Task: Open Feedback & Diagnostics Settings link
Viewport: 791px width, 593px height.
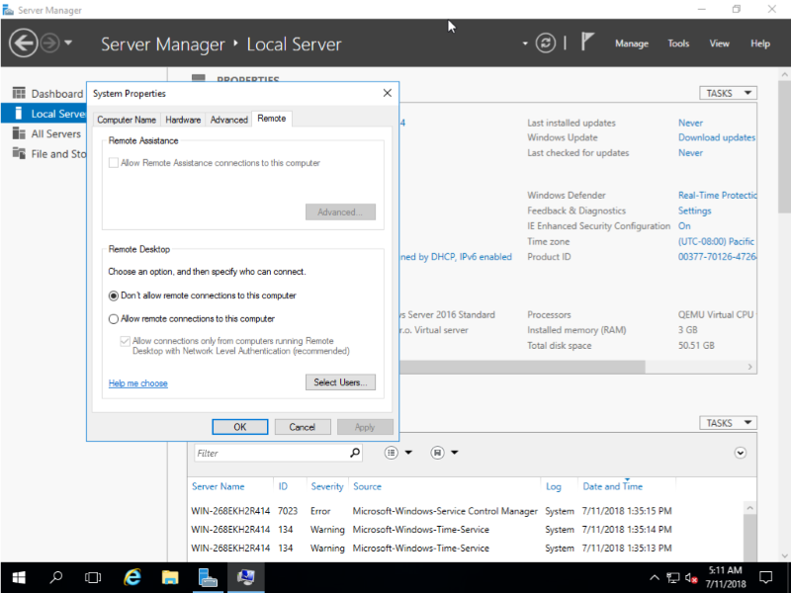Action: click(x=695, y=211)
